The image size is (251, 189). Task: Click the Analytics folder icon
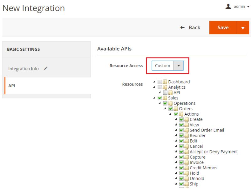pos(165,87)
